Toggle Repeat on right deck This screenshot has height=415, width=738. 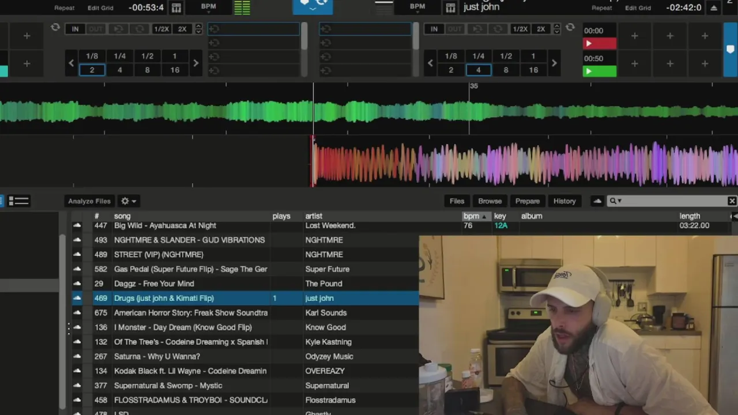coord(601,8)
